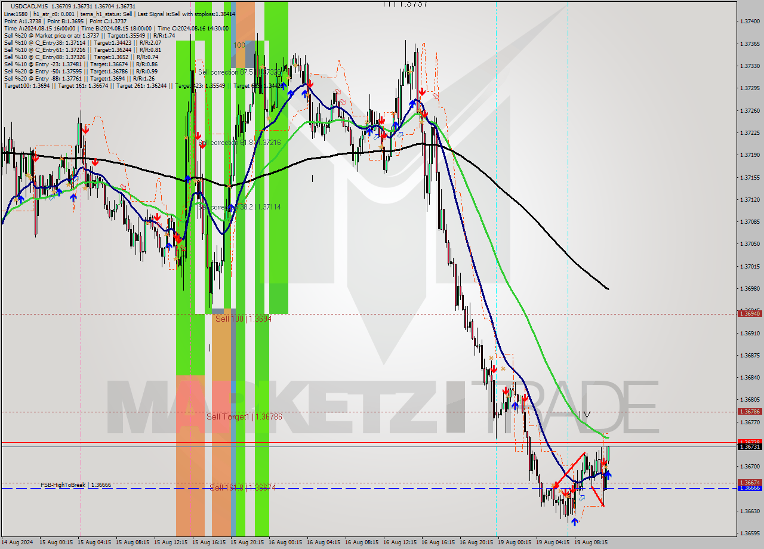This screenshot has height=549, width=764.
Task: Click the 1.37295 price axis value
Action: pos(749,88)
